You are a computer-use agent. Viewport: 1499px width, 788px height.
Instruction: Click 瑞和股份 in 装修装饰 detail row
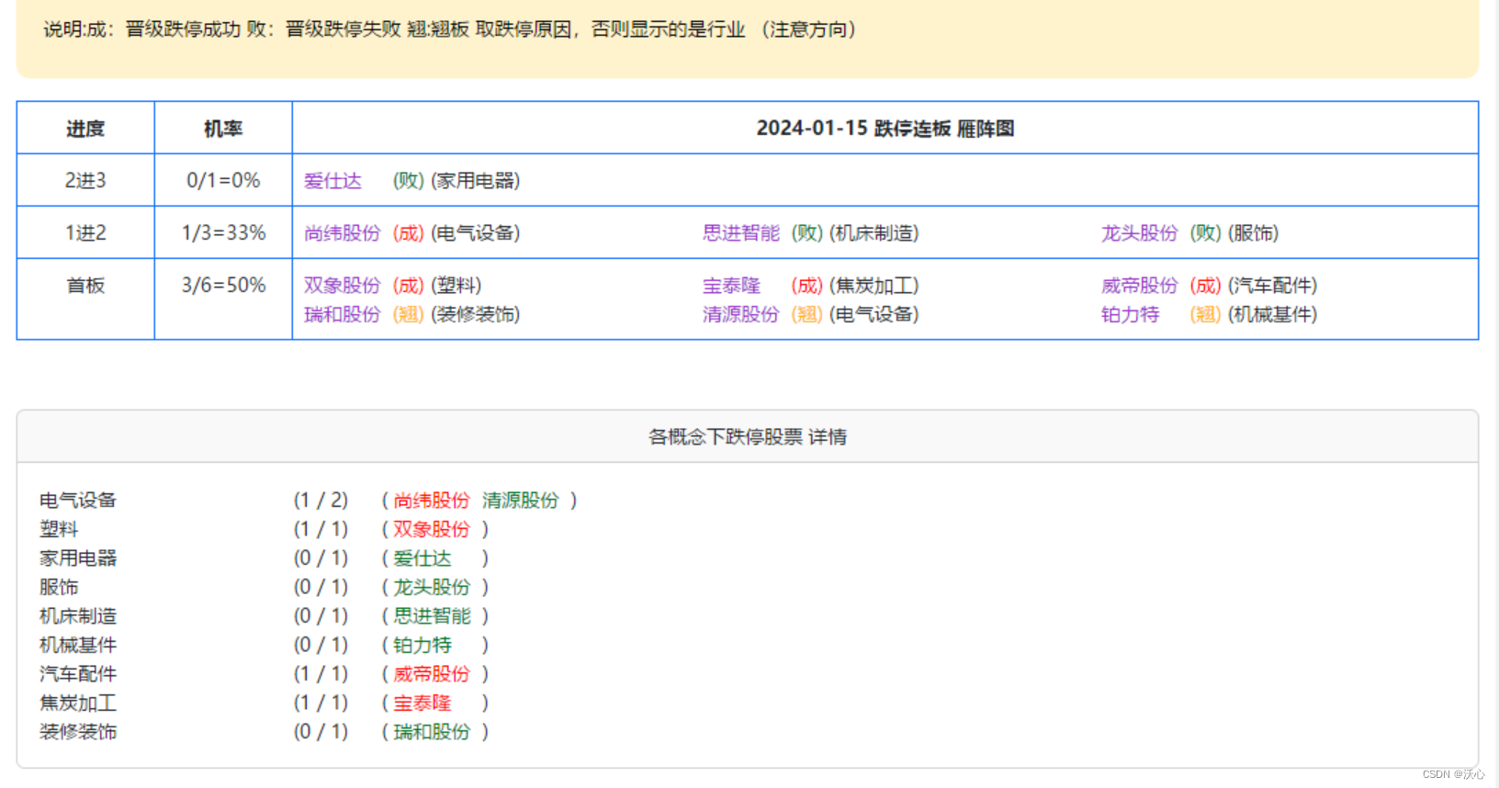(432, 732)
